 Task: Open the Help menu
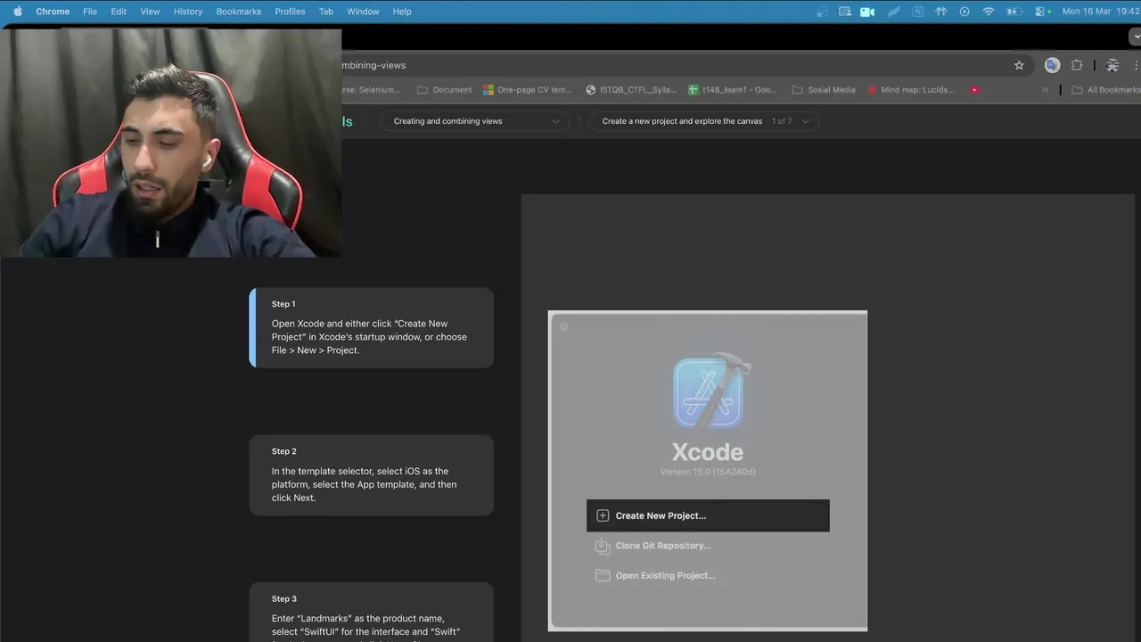[x=402, y=12]
